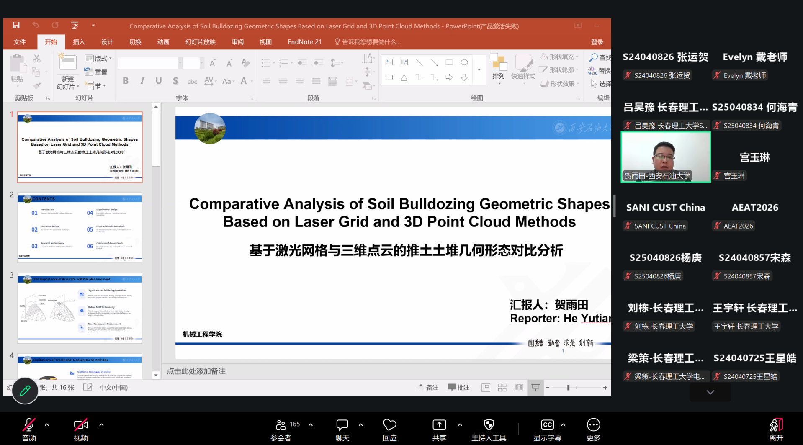
Task: Open the reactions heart icon
Action: (x=389, y=429)
